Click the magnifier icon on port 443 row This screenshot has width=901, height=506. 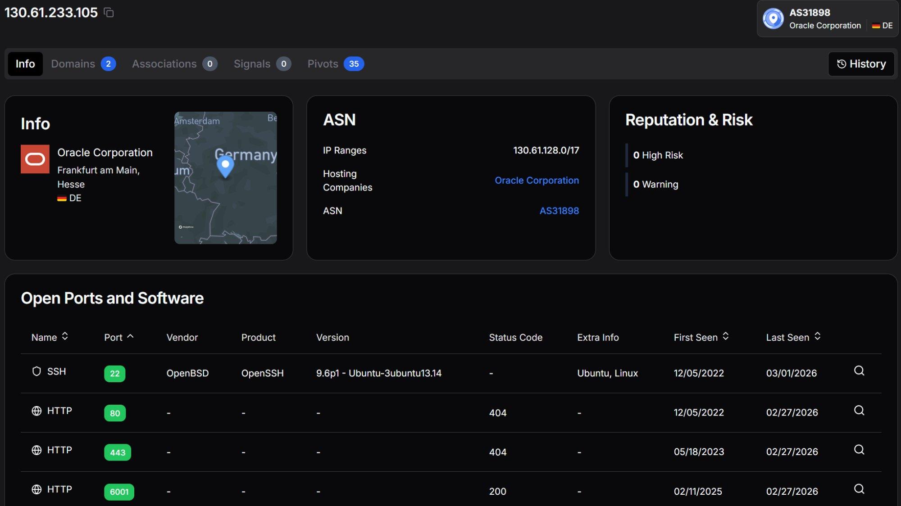pyautogui.click(x=859, y=450)
